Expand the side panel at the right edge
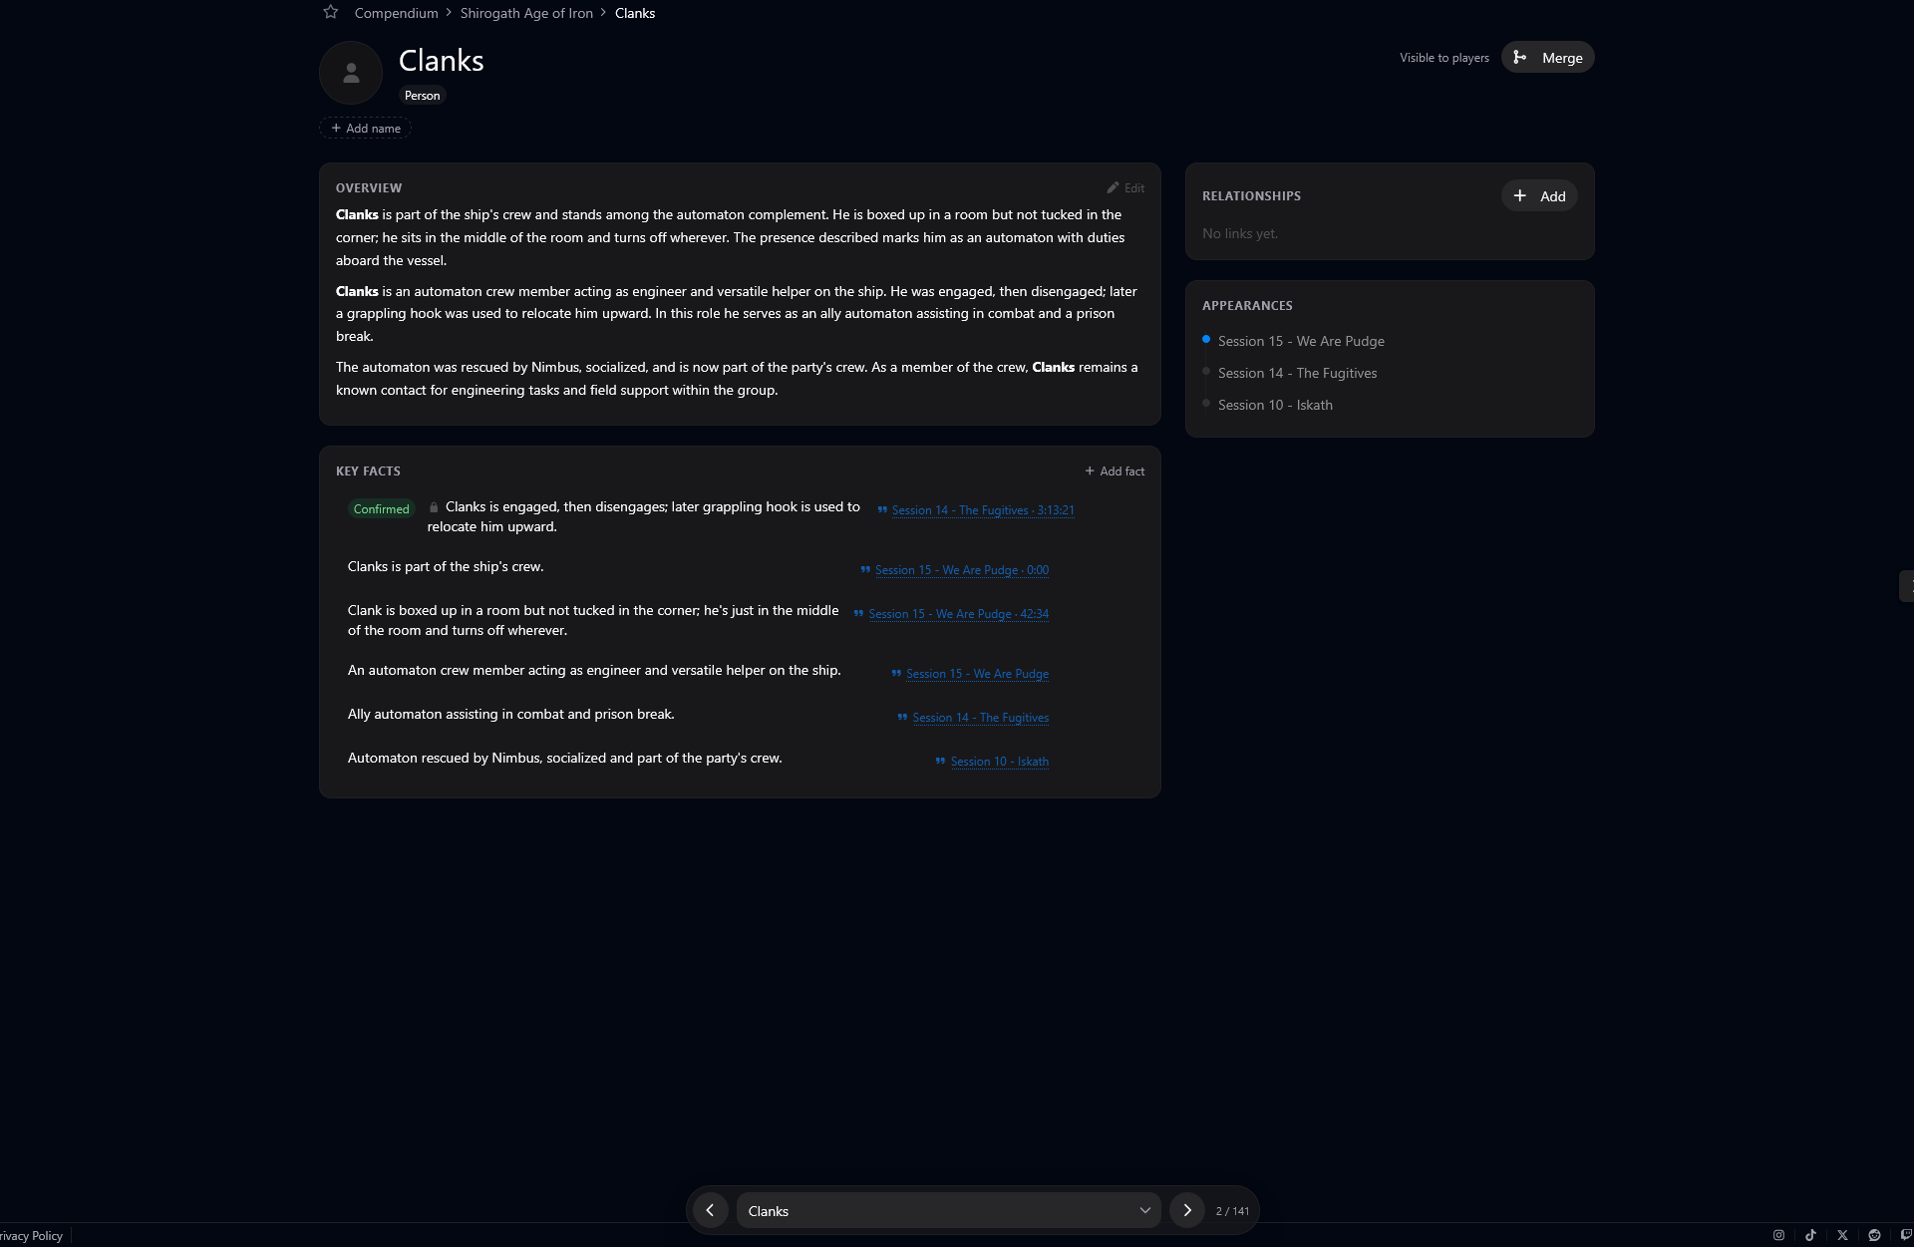The width and height of the screenshot is (1914, 1247). [x=1907, y=586]
